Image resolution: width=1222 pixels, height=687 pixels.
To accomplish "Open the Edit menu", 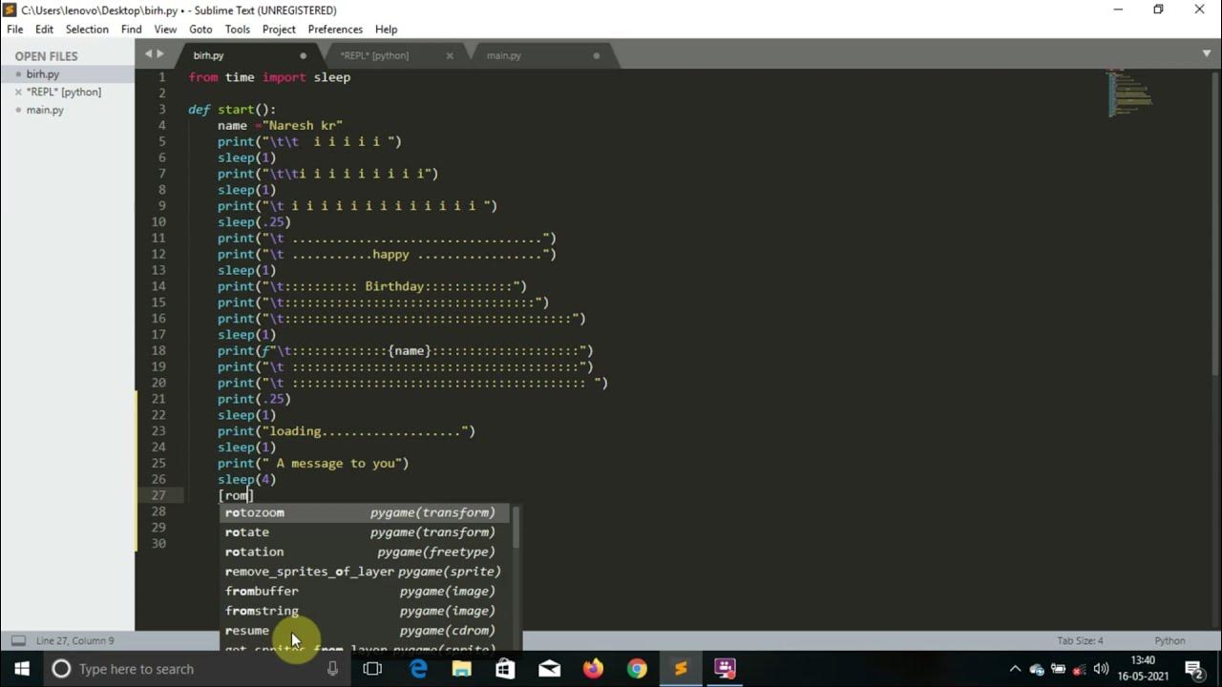I will pyautogui.click(x=44, y=30).
